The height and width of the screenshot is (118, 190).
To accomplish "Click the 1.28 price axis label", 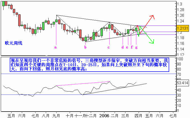I will tap(180, 10).
